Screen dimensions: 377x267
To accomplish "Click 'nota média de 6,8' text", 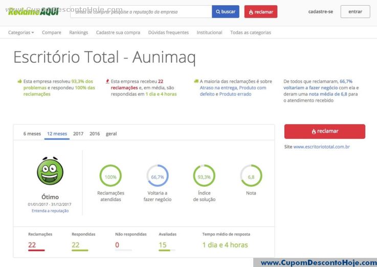I will click(328, 94).
